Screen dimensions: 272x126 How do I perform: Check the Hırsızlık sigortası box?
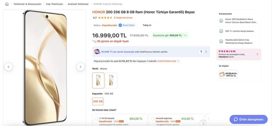point(153,119)
